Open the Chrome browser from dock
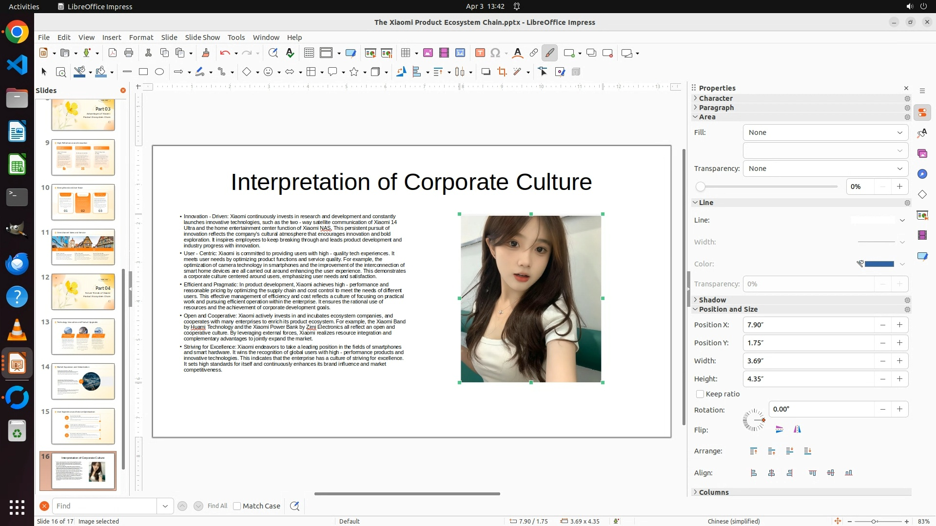Viewport: 936px width, 526px height. click(x=17, y=33)
